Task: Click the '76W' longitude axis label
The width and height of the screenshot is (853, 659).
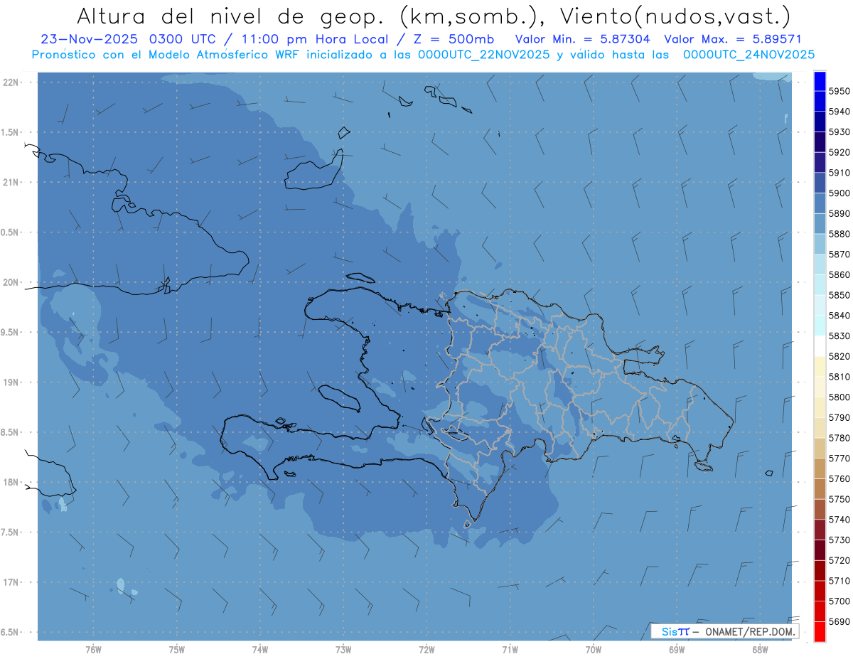Action: click(x=93, y=649)
